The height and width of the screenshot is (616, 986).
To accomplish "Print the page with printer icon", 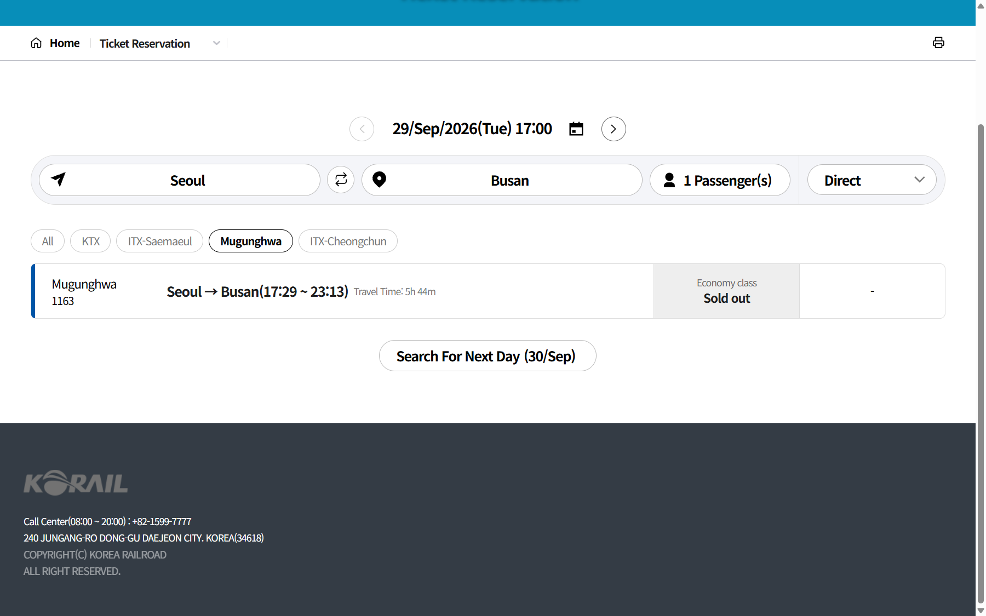I will pos(938,43).
